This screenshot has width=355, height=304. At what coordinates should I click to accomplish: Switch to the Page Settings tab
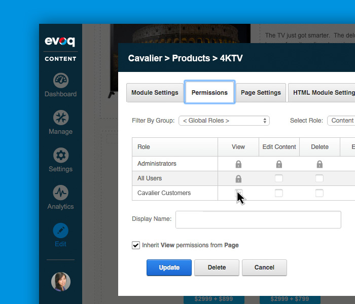pyautogui.click(x=261, y=93)
